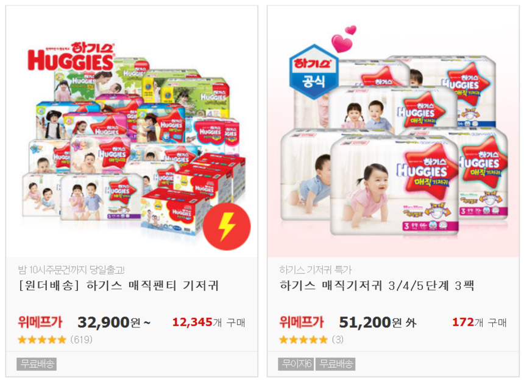524x381 pixels.
Task: Click the 무료배송 tag on the right product
Action: click(336, 364)
